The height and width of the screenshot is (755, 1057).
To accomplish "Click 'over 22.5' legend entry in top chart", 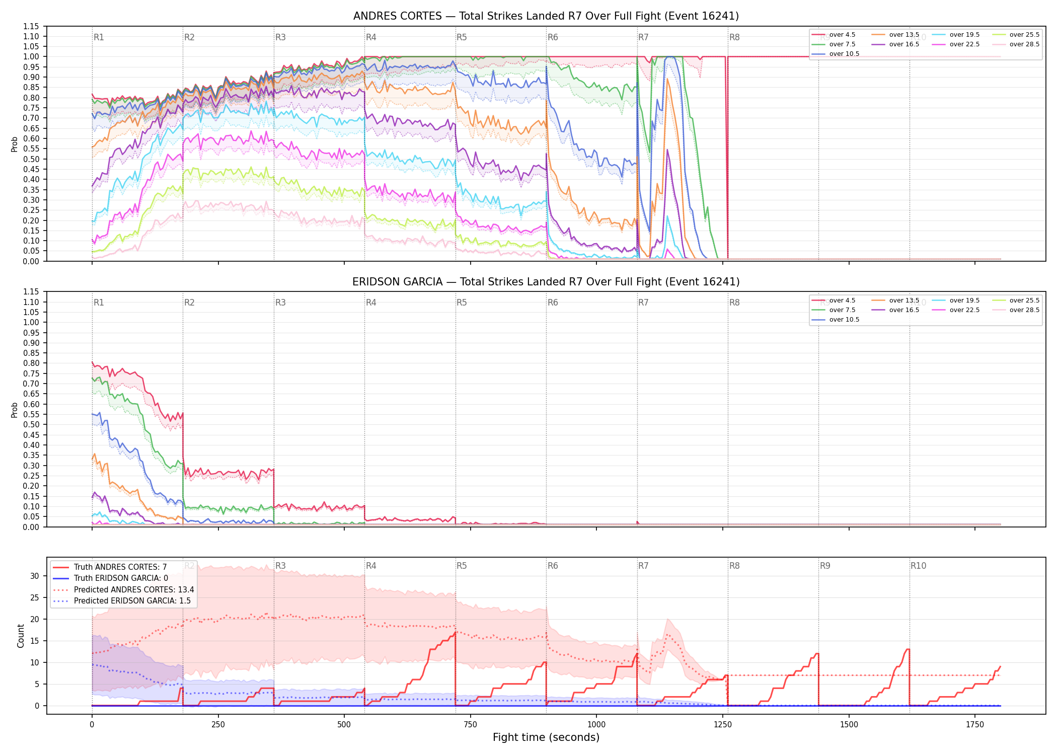I will click(956, 44).
